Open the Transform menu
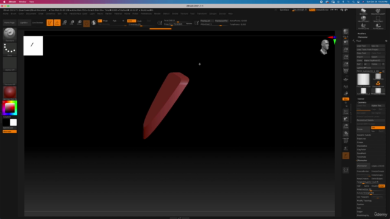 [x=202, y=13]
